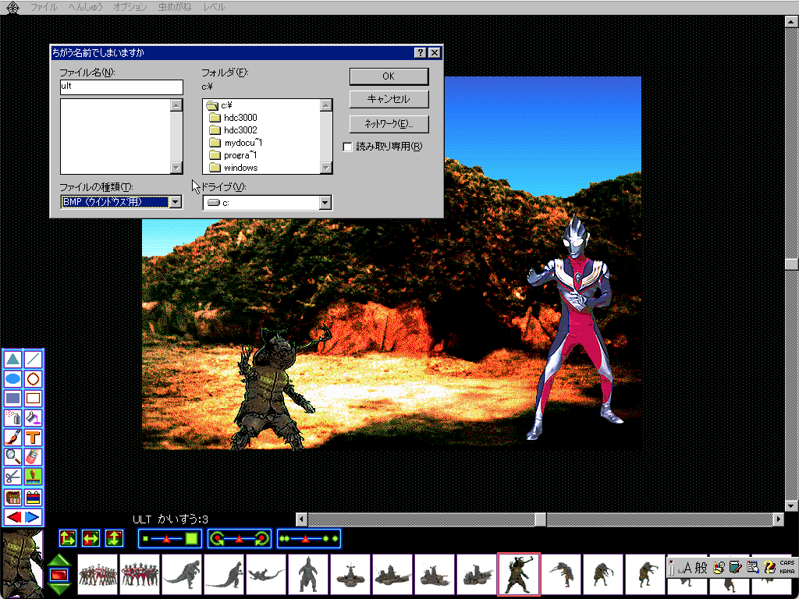
Task: Select the paint bucket fill tool
Action: [x=33, y=418]
